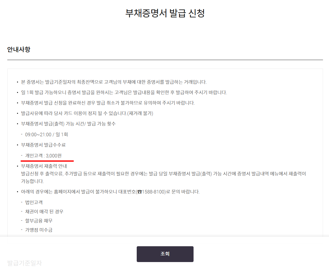Click the line mentioning (재거래 불가)

point(87,113)
